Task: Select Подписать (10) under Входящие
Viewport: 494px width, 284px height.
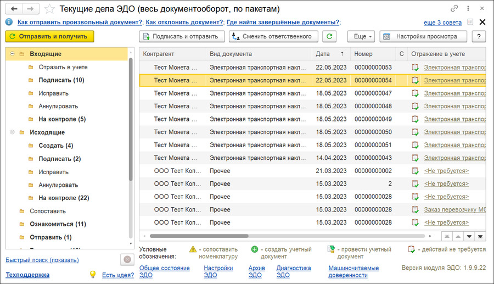Action: [x=61, y=80]
